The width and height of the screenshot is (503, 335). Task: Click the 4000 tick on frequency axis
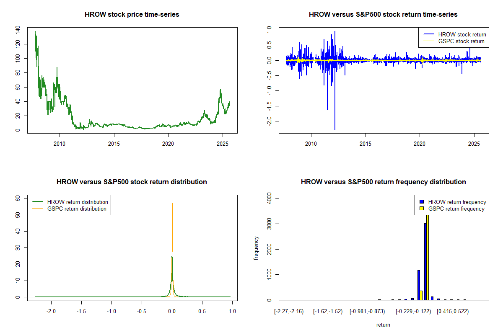pyautogui.click(x=270, y=199)
